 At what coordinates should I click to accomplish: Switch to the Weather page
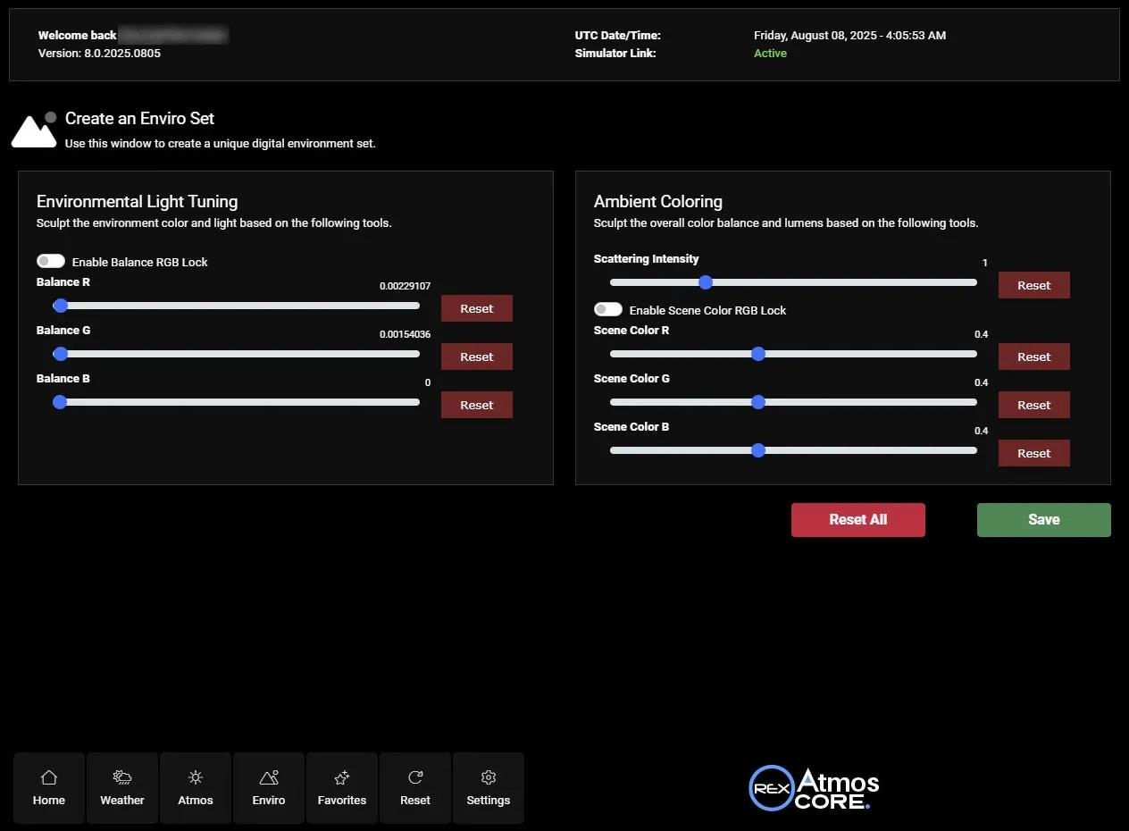click(x=121, y=787)
